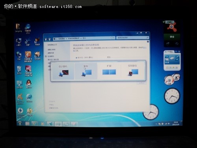Open the Adjust brightness sidebar link
The image size is (197, 148).
tap(51, 53)
